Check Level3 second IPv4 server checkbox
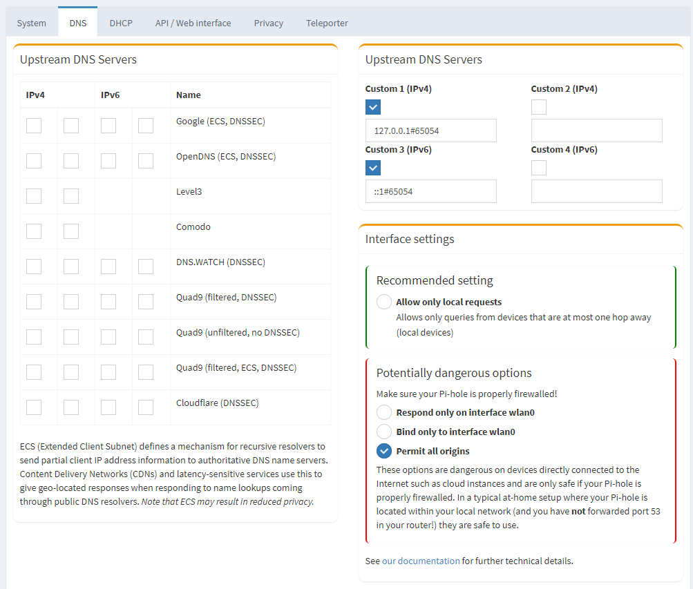This screenshot has height=589, width=693. click(71, 196)
